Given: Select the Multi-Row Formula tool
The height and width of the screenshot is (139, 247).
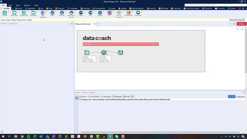Looking at the screenshot, I should click(x=71, y=14).
